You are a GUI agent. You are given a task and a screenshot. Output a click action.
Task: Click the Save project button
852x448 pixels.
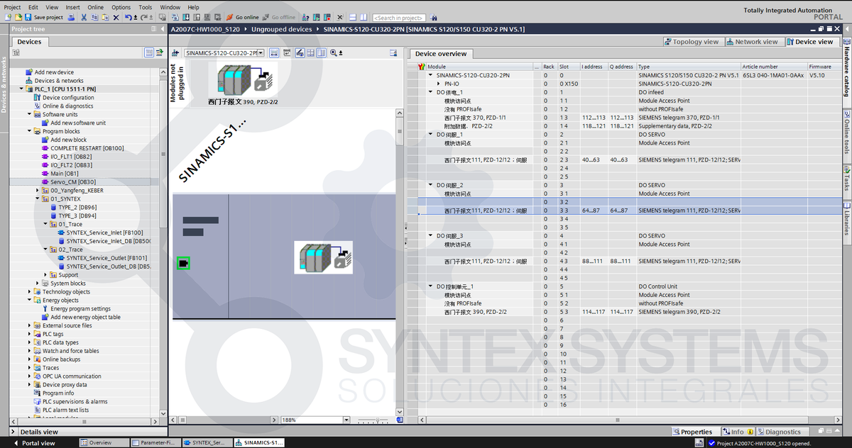click(x=43, y=17)
